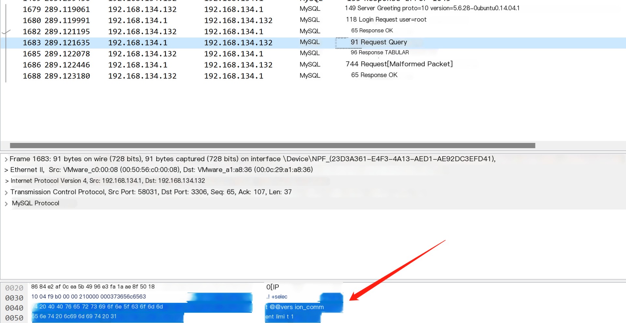Screen dimensions: 626x323
Task: Select packet 1683 Request Query row
Action: pos(313,43)
